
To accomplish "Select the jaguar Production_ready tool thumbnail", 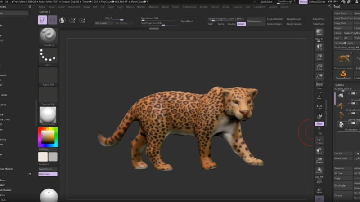I will point(343,59).
